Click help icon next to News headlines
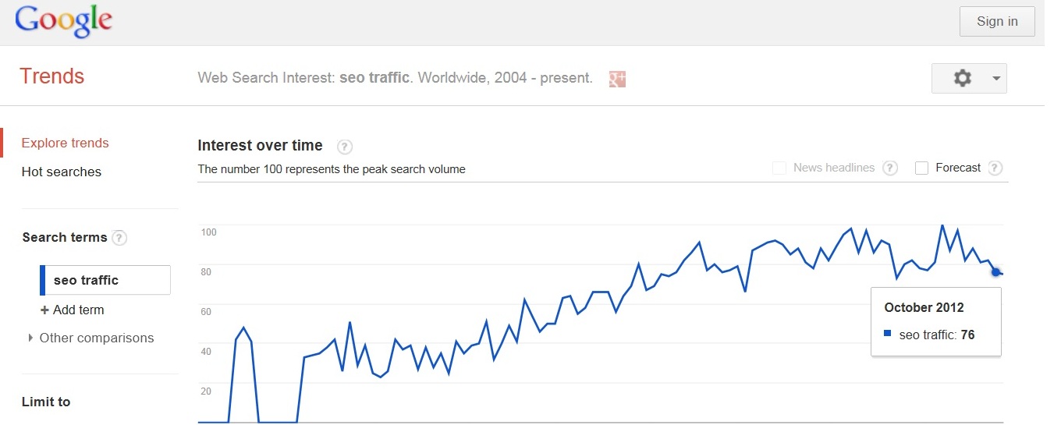This screenshot has width=1061, height=425. tap(890, 168)
